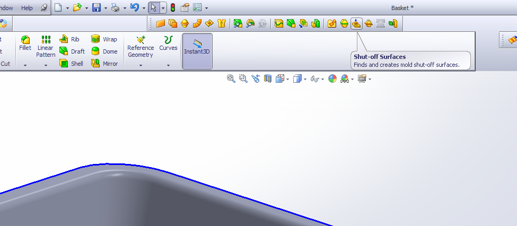Click the Move Face tool icon
517x226 pixels.
pyautogui.click(x=304, y=23)
